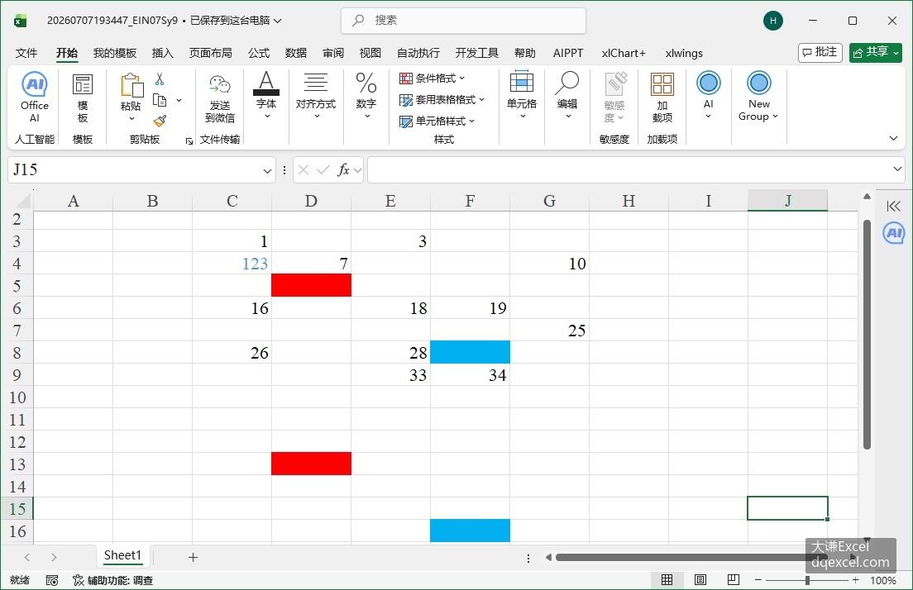Switch to the xlwings tab
This screenshot has height=590, width=913.
[x=684, y=53]
